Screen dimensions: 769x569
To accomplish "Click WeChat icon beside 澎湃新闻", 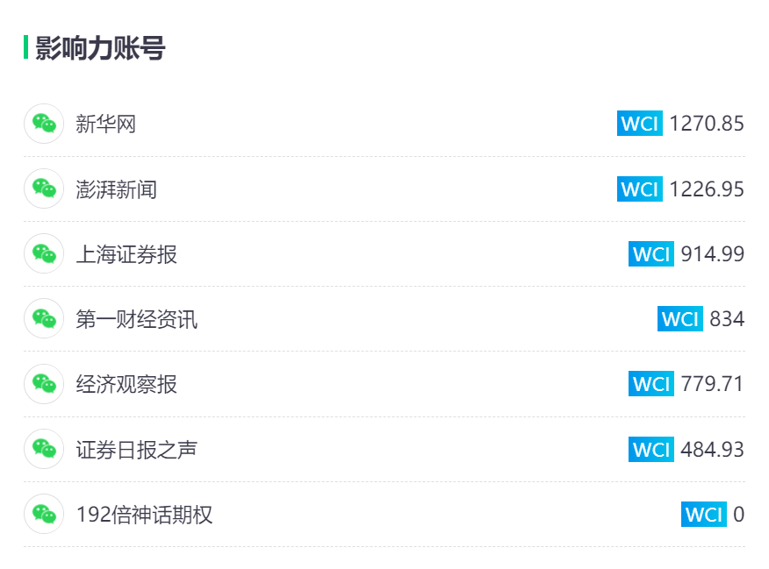I will pyautogui.click(x=44, y=188).
